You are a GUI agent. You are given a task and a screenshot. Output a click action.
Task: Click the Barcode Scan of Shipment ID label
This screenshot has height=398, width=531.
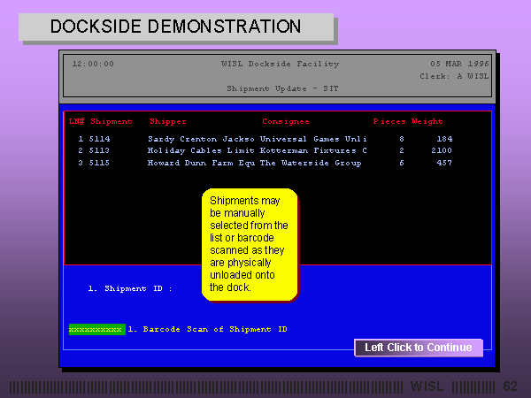pos(208,329)
